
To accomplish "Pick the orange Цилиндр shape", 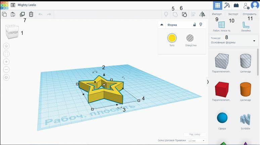I will pyautogui.click(x=246, y=89).
